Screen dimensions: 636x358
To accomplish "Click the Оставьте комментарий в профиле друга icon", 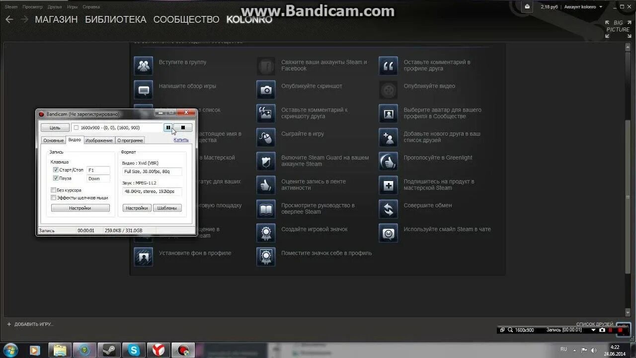I will click(x=388, y=66).
